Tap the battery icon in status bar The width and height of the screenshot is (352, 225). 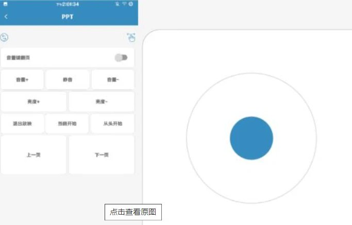tap(131, 4)
